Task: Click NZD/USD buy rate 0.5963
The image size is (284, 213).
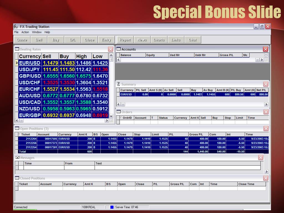Action: [x=67, y=108]
